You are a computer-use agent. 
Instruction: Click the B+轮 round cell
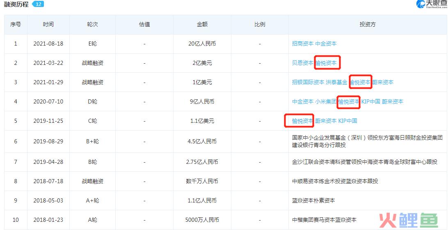coord(93,141)
